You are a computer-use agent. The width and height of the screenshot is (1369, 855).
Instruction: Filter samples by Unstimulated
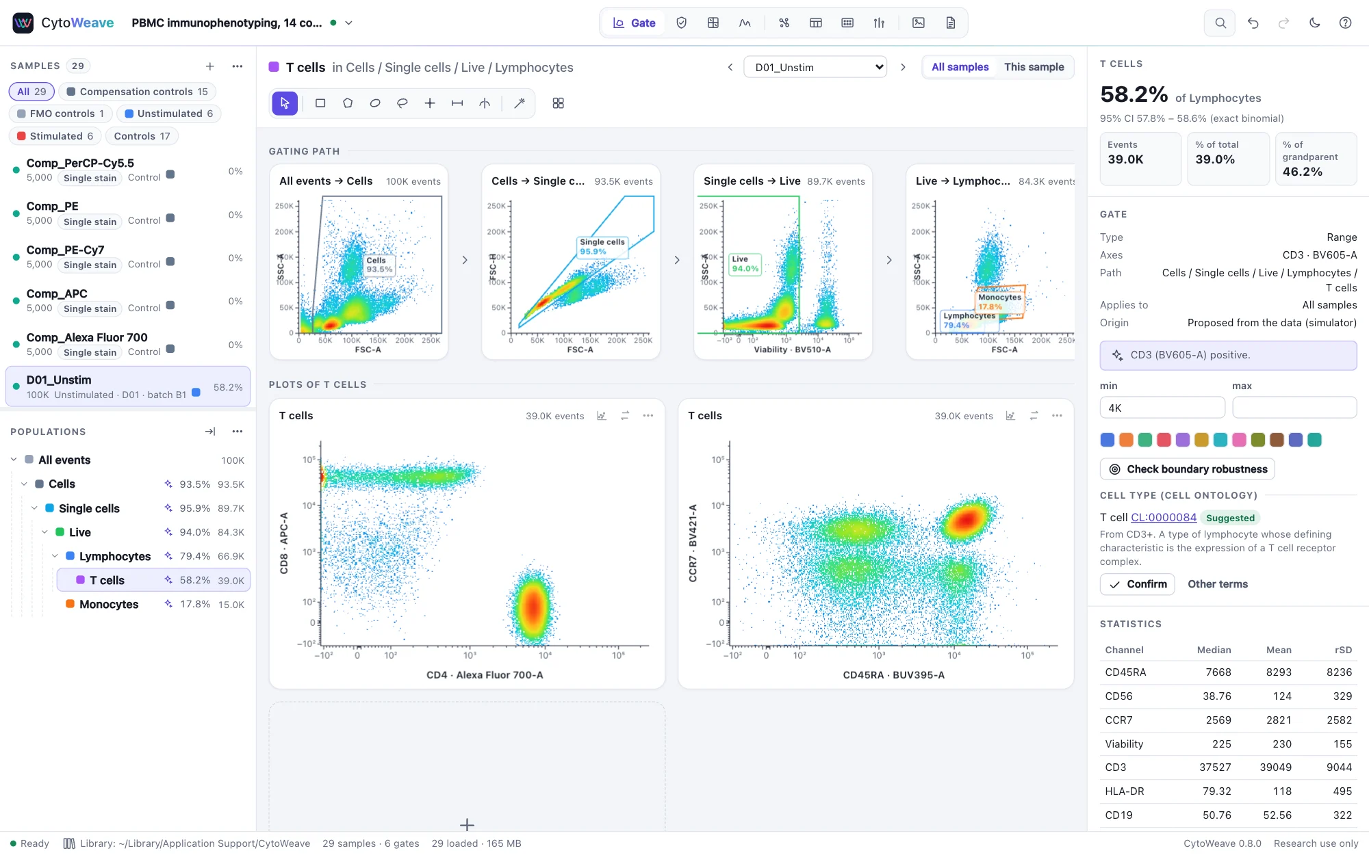168,114
